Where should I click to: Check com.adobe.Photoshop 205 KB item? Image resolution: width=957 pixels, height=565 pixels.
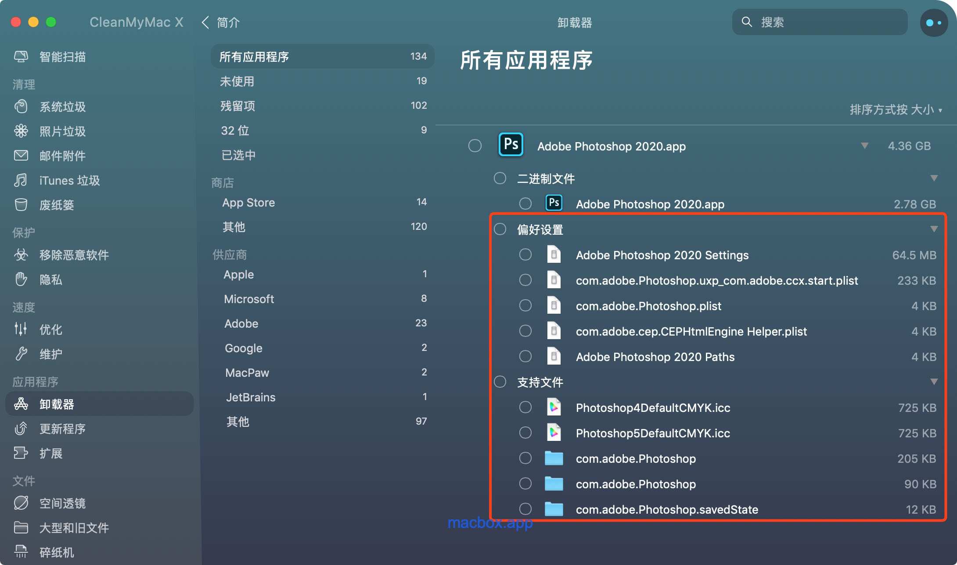tap(525, 458)
